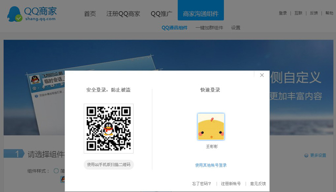This screenshot has width=336, height=192.
Task: Click the 注册新帐号 link
Action: (231, 184)
